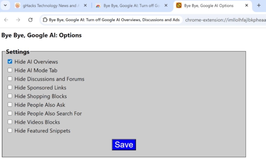The width and height of the screenshot is (266, 159).
Task: Click the browser forward arrow
Action: 18,20
